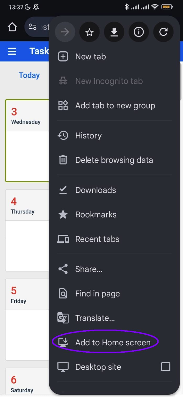The height and width of the screenshot is (400, 183).
Task: Go to Chrome home icon
Action: pyautogui.click(x=12, y=27)
